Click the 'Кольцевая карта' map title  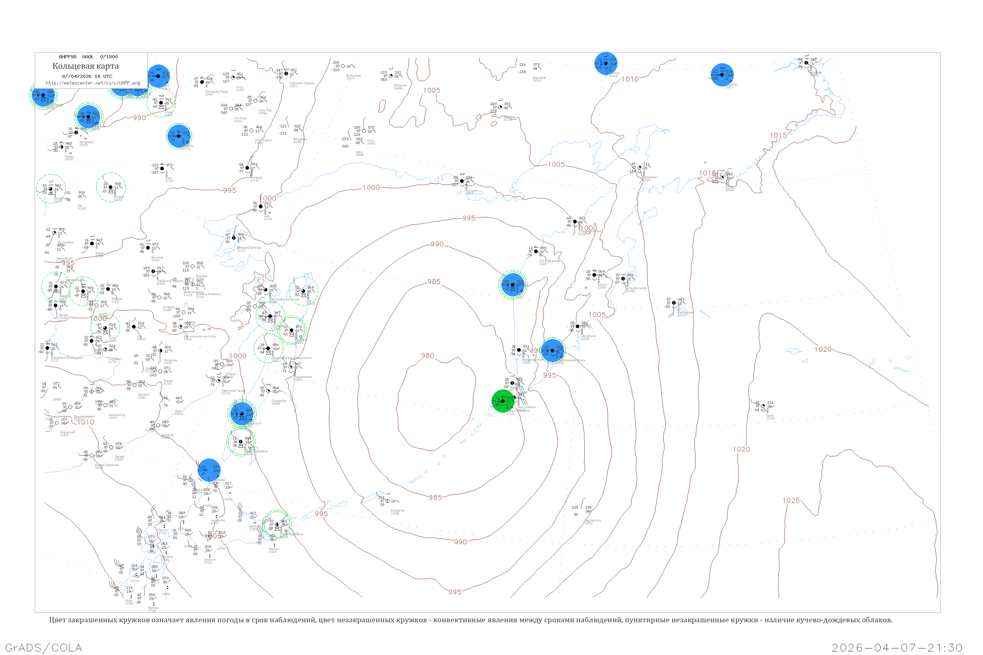[x=86, y=66]
